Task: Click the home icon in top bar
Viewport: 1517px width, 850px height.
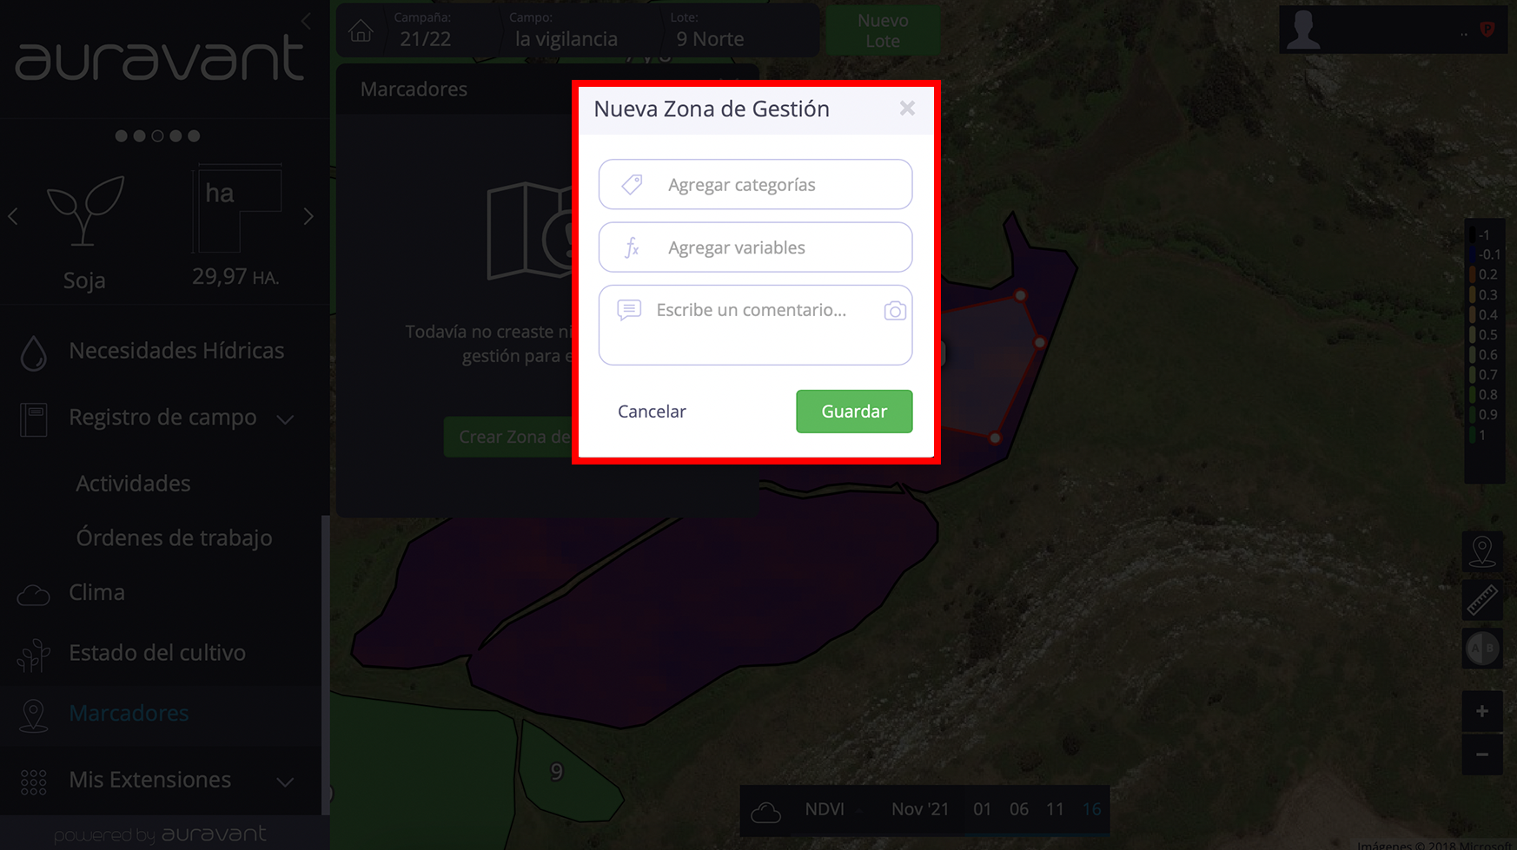Action: [x=361, y=31]
